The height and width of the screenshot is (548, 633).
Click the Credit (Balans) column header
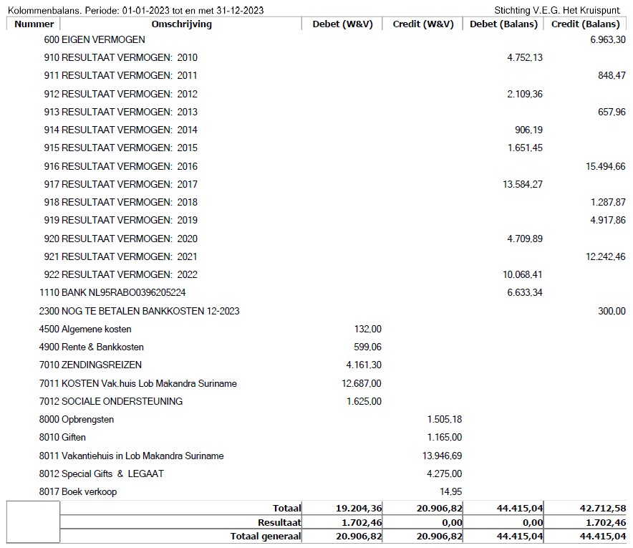[x=586, y=24]
